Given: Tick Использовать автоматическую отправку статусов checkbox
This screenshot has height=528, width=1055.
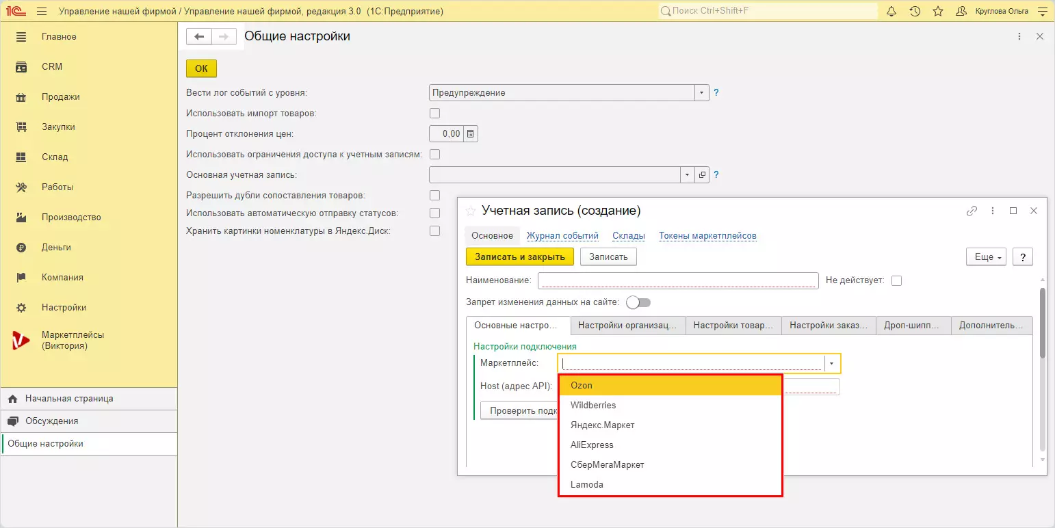Looking at the screenshot, I should 434,213.
